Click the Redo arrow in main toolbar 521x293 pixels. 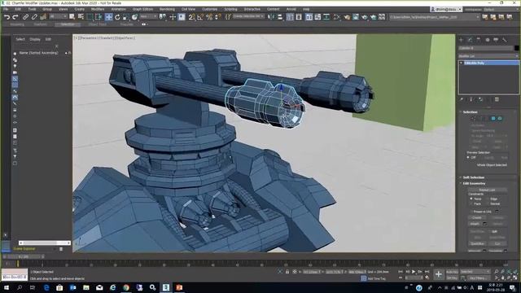tap(15, 17)
